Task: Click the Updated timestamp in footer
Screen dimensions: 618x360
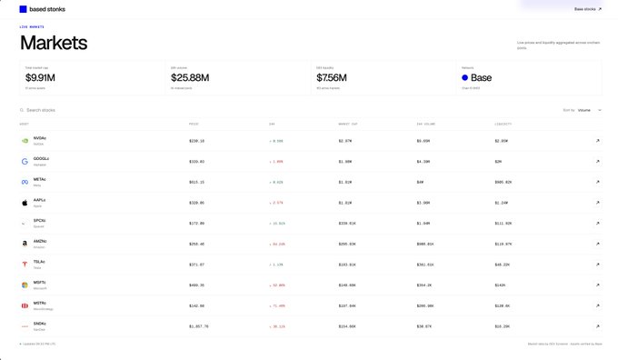Action: point(38,344)
